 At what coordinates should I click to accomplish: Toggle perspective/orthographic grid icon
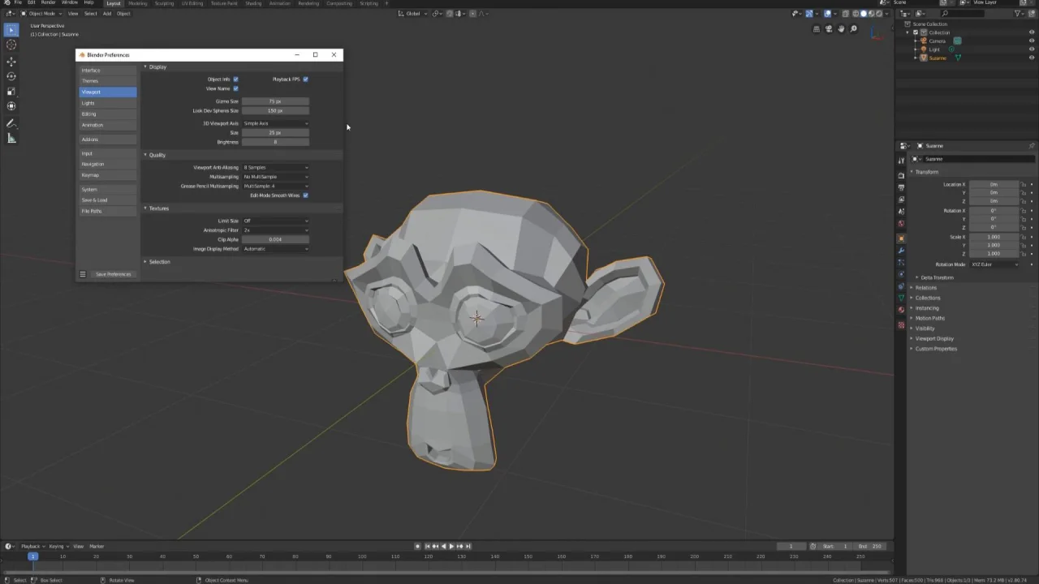[817, 29]
